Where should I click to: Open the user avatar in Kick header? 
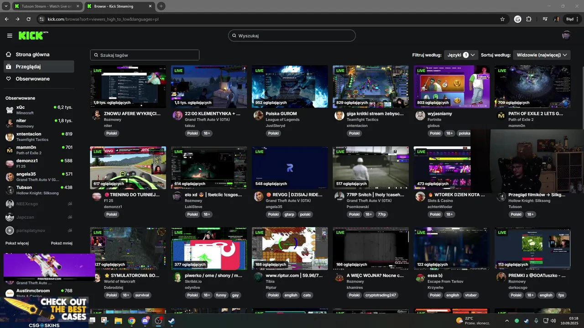pos(566,36)
